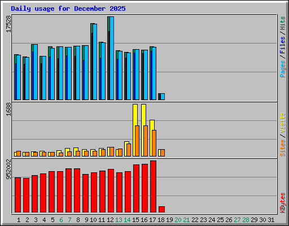Click day 10 on the date axis
This screenshot has width=289, height=226.
[93, 220]
